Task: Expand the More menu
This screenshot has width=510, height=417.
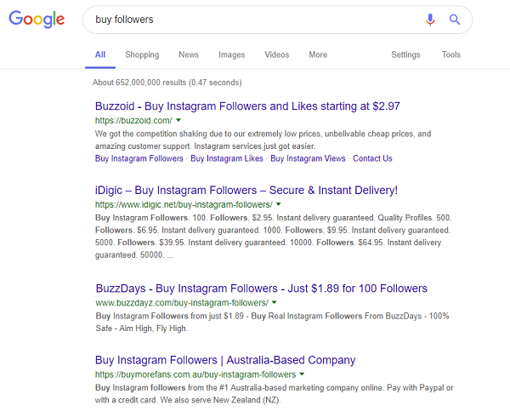Action: coord(318,54)
